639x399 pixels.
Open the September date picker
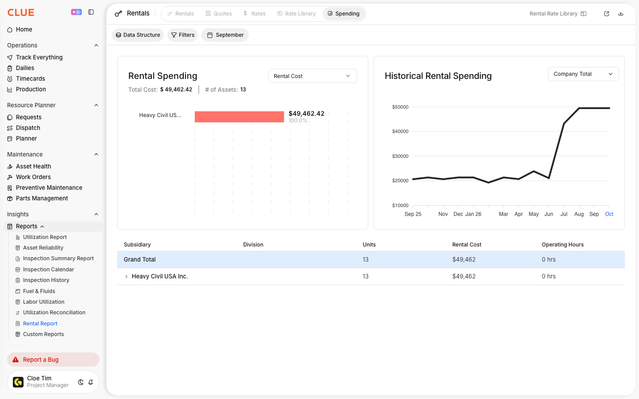click(225, 35)
